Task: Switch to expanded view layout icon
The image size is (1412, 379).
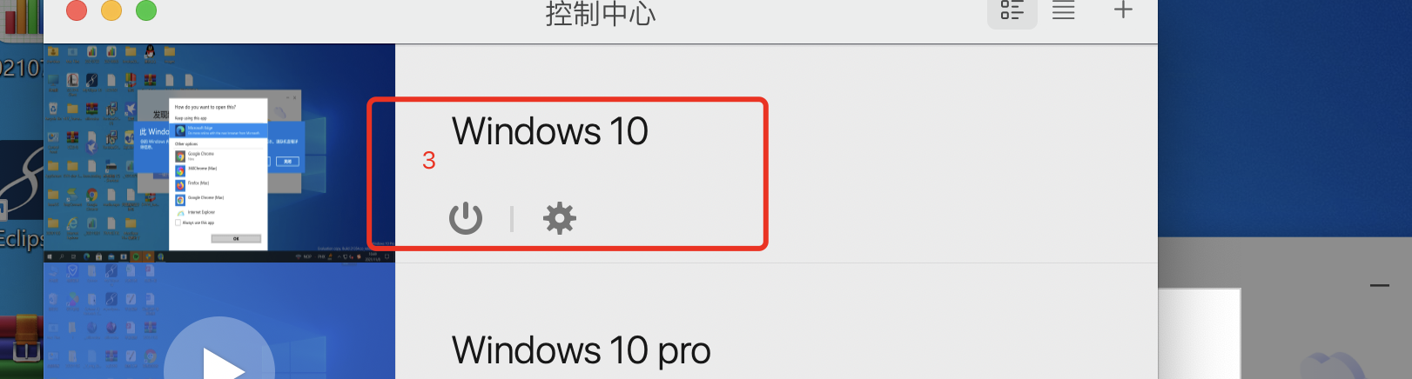Action: tap(1012, 10)
